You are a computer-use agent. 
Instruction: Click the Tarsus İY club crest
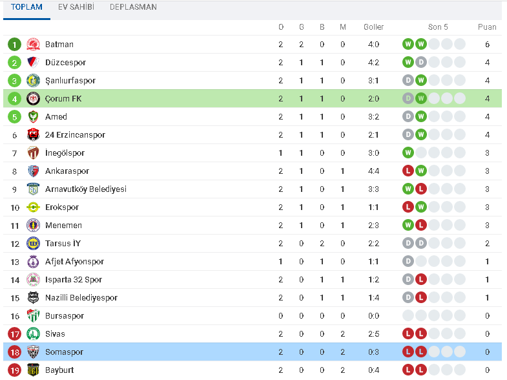tap(33, 244)
